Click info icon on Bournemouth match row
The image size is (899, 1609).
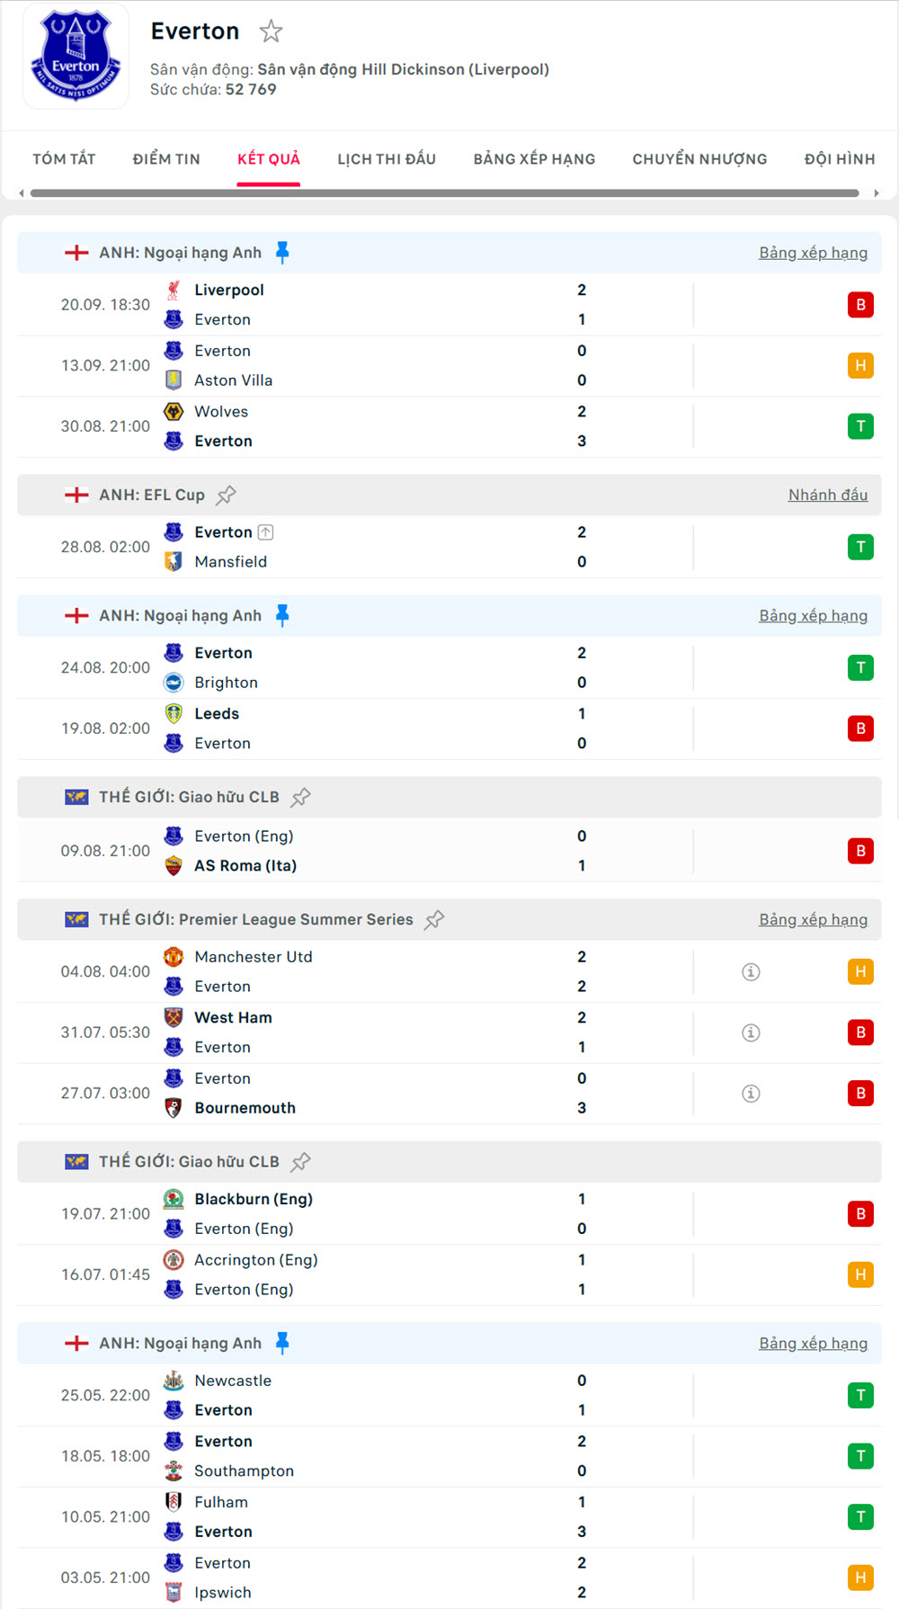[x=751, y=1094]
